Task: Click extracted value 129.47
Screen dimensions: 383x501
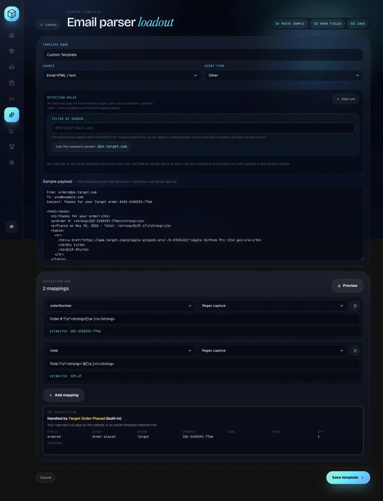Action: pos(75,377)
